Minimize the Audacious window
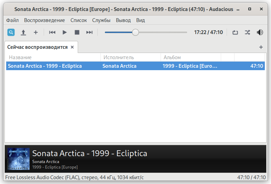Screen dimensions: 271x184 (x=238, y=10)
